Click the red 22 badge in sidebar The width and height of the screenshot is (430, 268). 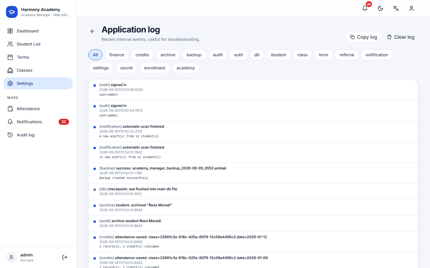coord(64,122)
